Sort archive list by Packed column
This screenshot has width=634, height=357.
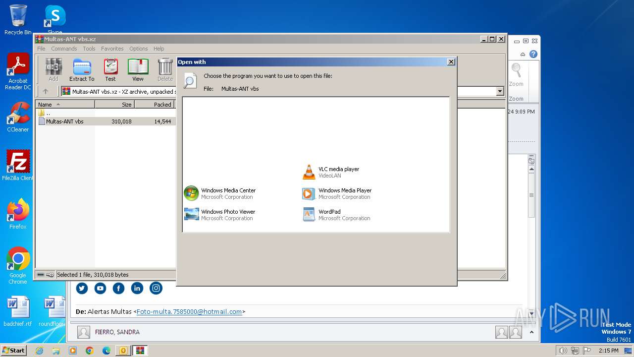tap(155, 105)
